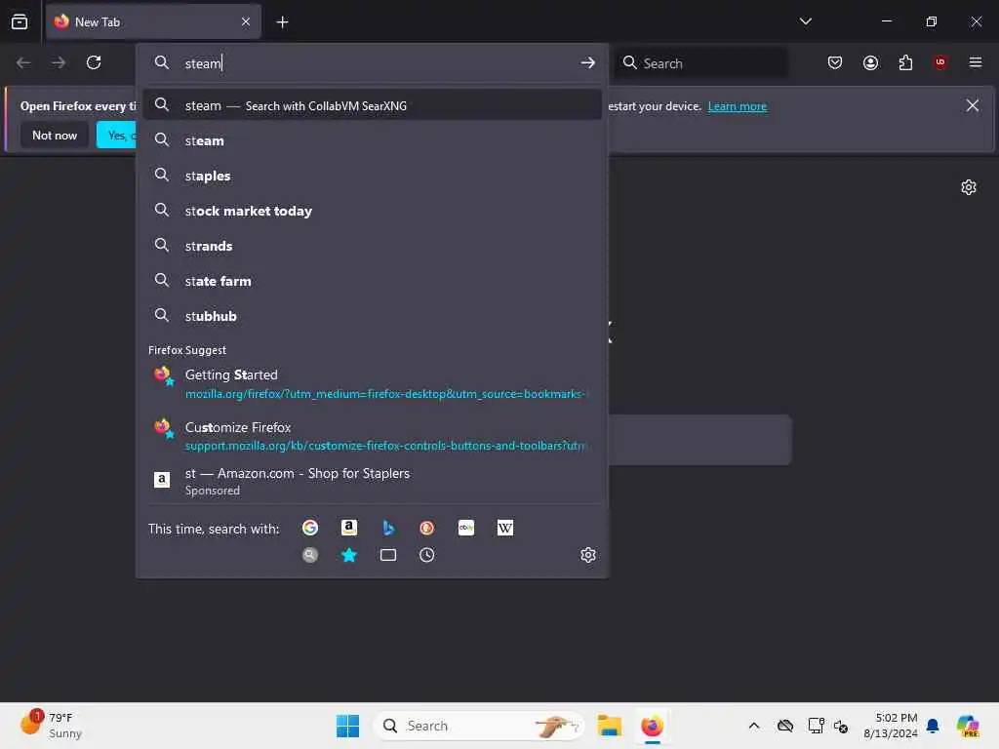Search with Amazon this time
The image size is (999, 749).
point(349,528)
